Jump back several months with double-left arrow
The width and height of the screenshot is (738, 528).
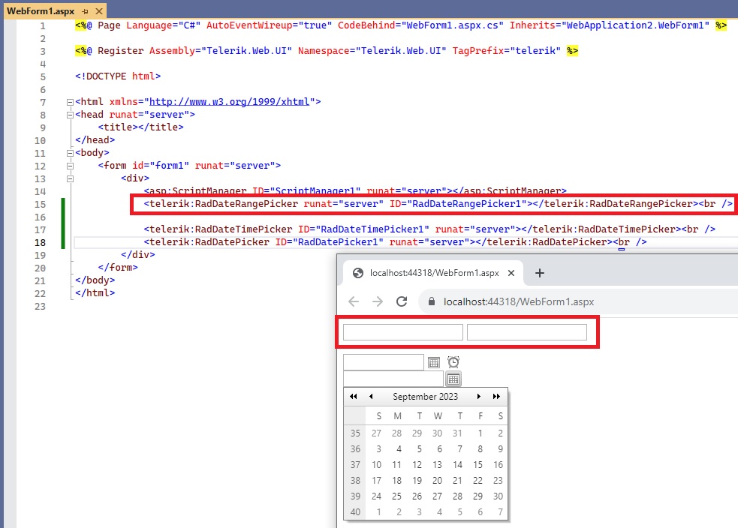(x=354, y=397)
